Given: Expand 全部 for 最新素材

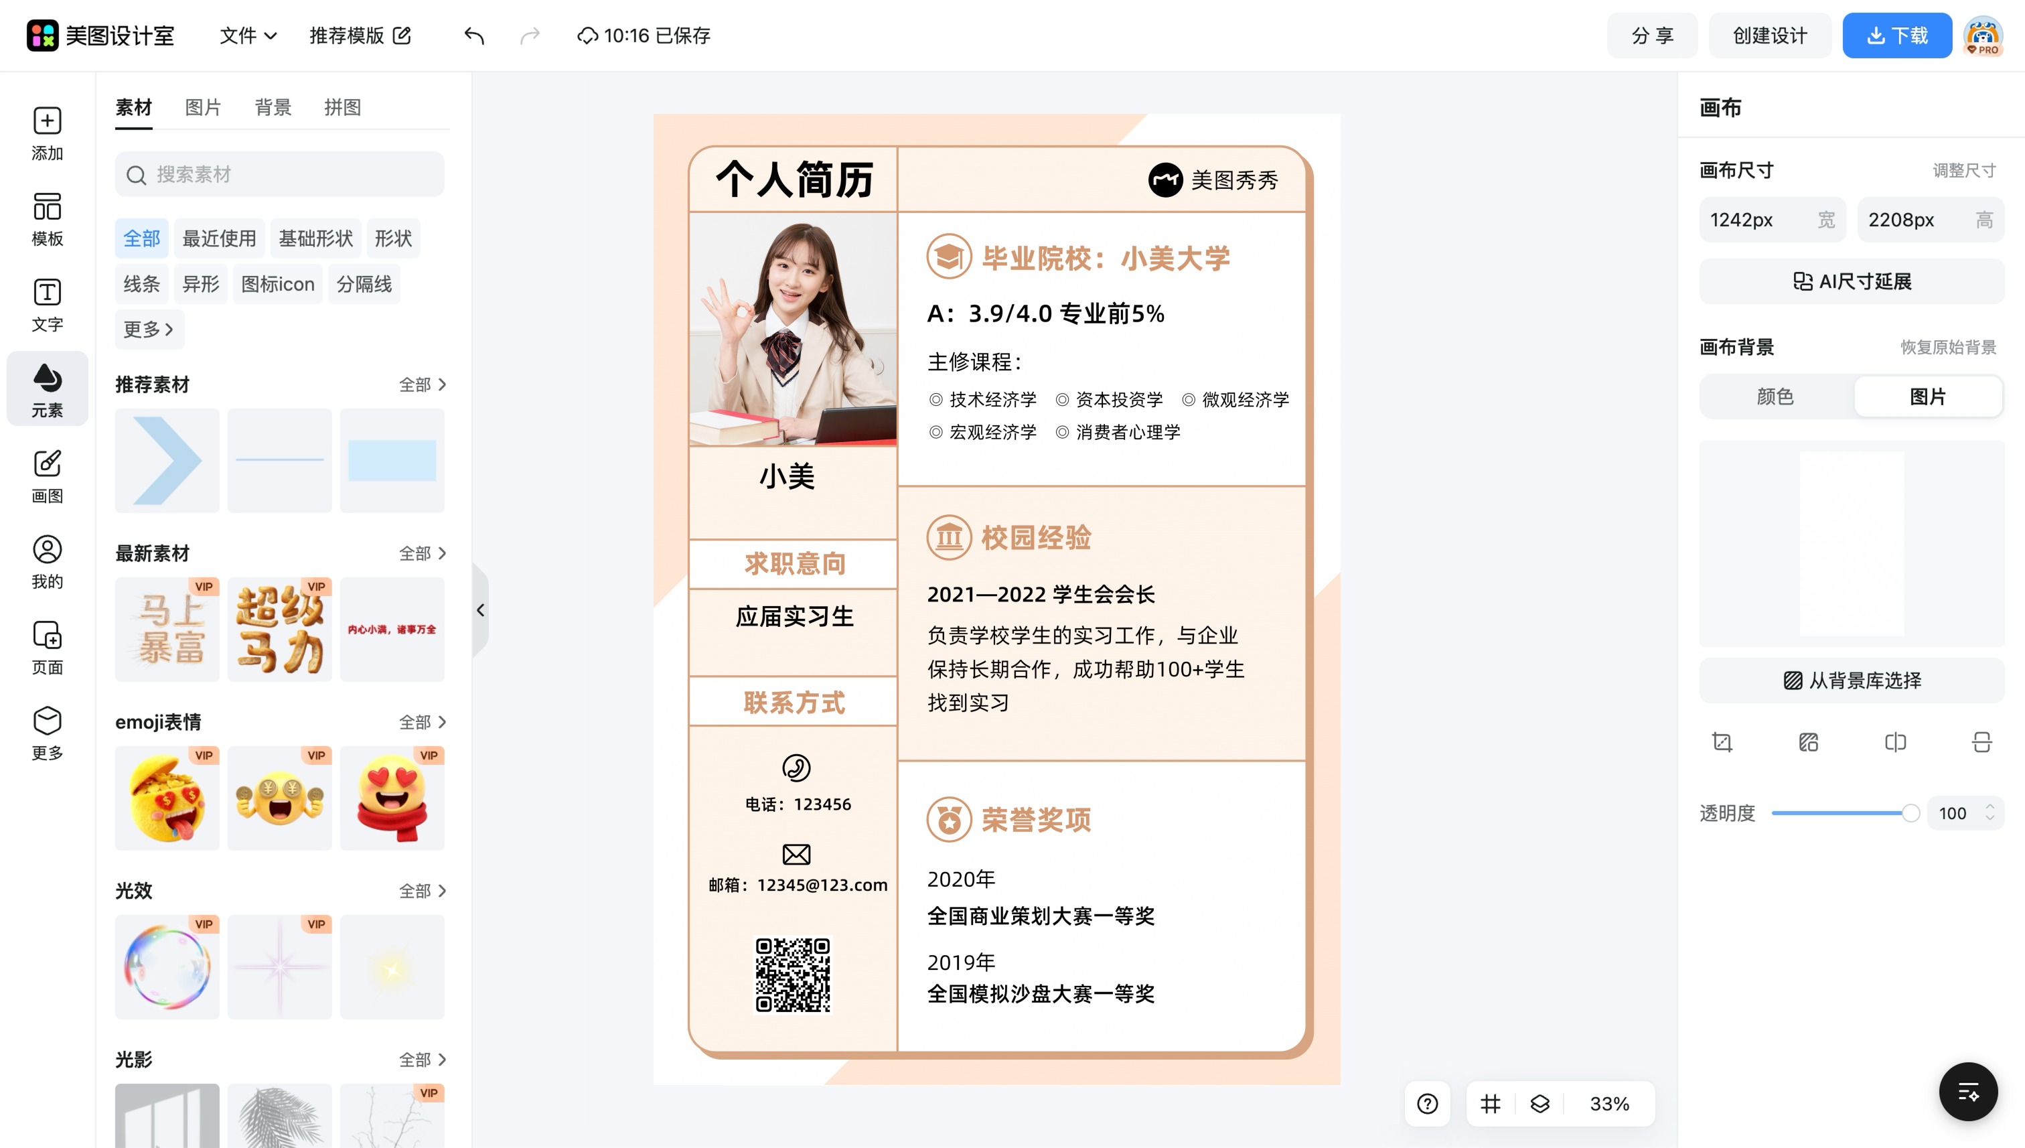Looking at the screenshot, I should click(423, 553).
